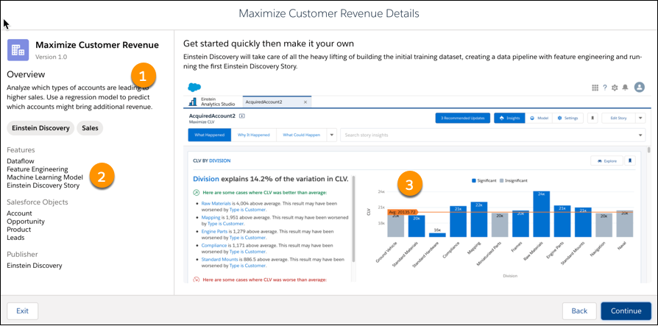Click the Standard Mounts link in insights list
This screenshot has height=326, width=658.
tap(221, 259)
